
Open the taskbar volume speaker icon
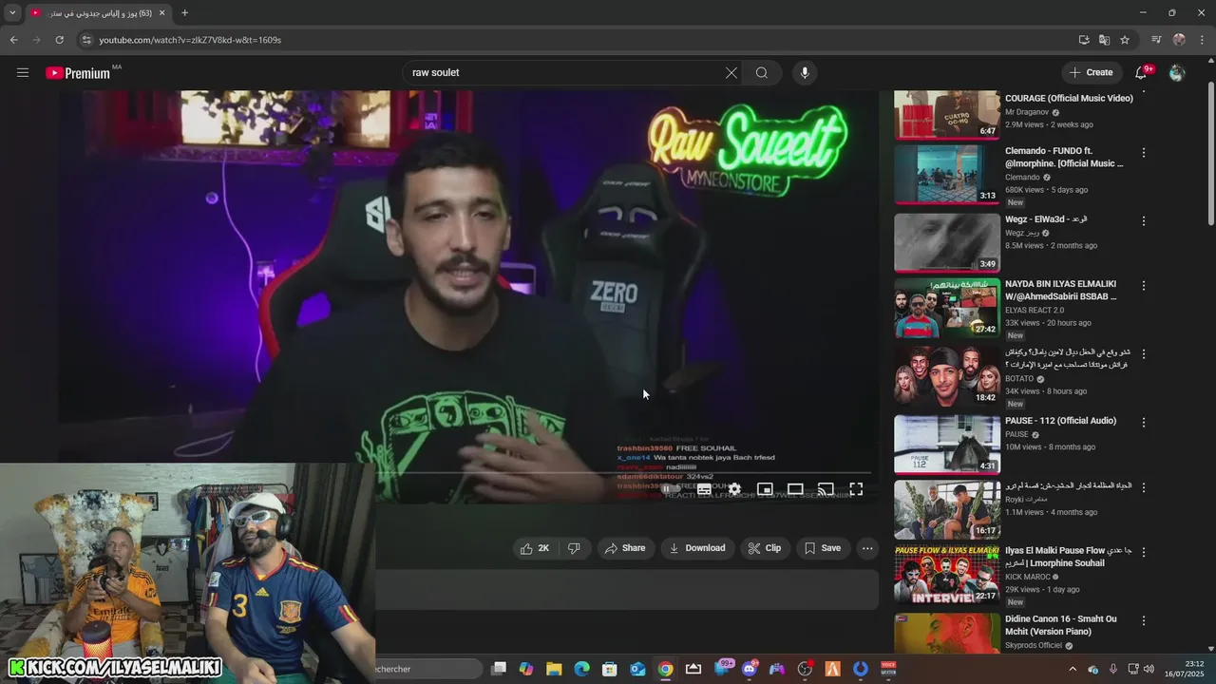tap(1149, 669)
